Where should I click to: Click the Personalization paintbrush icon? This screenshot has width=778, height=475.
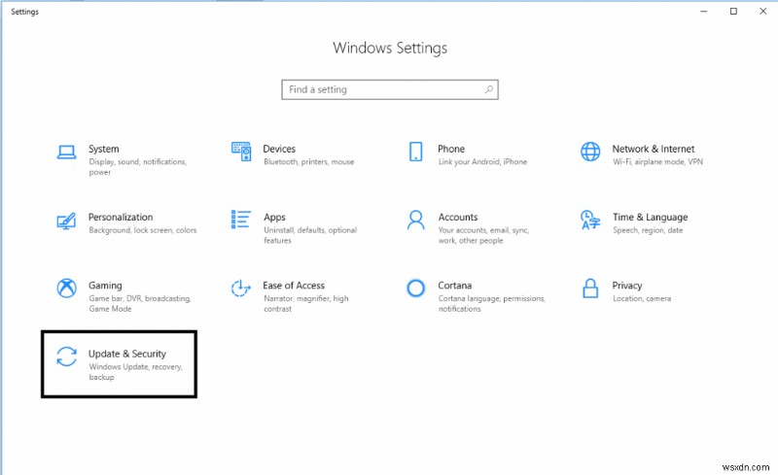(66, 221)
